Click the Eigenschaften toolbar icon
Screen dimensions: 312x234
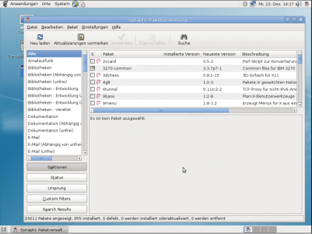coord(153,37)
